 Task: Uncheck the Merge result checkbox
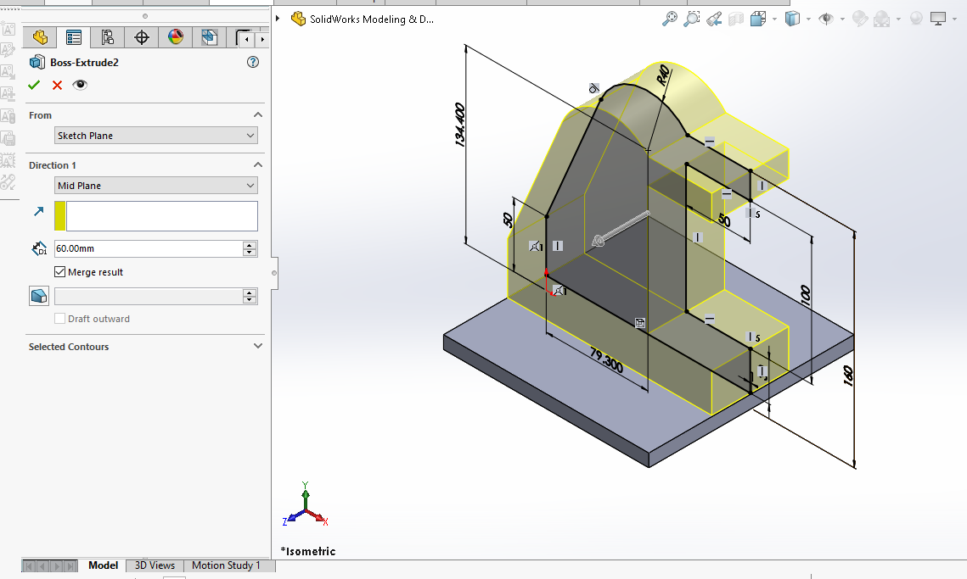[60, 272]
